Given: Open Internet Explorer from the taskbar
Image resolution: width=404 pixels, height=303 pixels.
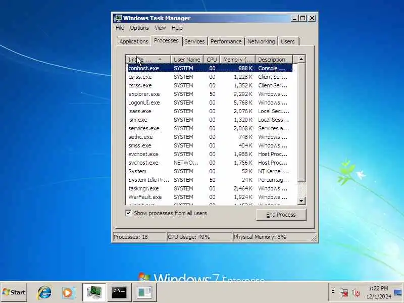Looking at the screenshot, I should 44,292.
